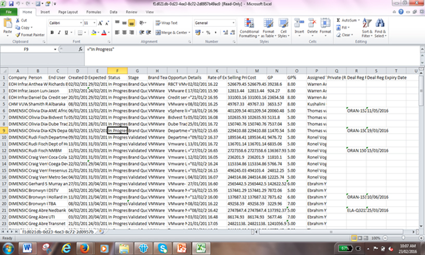Click the Insert Worksheet tab icon

click(102, 232)
